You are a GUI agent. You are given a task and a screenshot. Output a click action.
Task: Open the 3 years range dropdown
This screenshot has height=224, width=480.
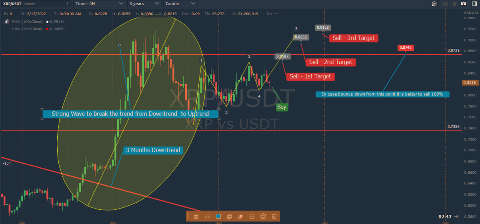pos(144,4)
